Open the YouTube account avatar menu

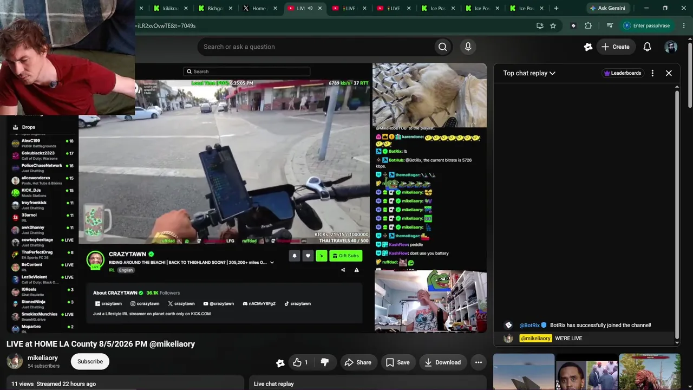point(671,47)
